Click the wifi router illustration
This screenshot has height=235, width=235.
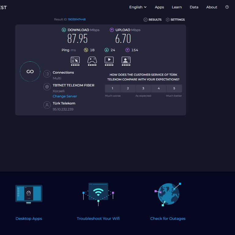98,194
